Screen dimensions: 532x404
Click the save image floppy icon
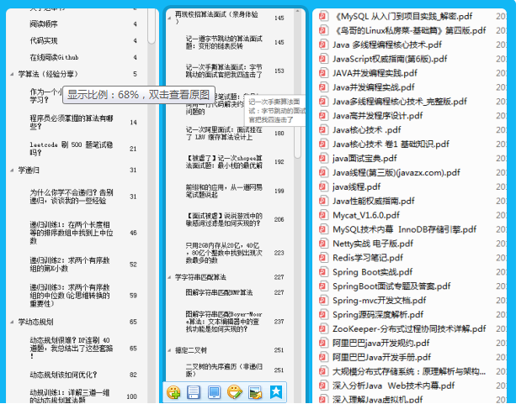click(x=194, y=392)
